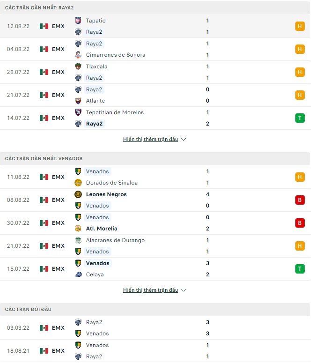Click the Mexico flag on 12.08.22 row
Image resolution: width=315 pixels, height=363 pixels.
[x=44, y=26]
